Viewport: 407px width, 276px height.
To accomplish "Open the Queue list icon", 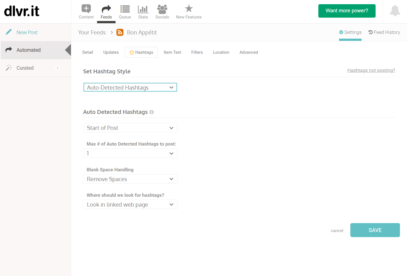I will point(125,9).
